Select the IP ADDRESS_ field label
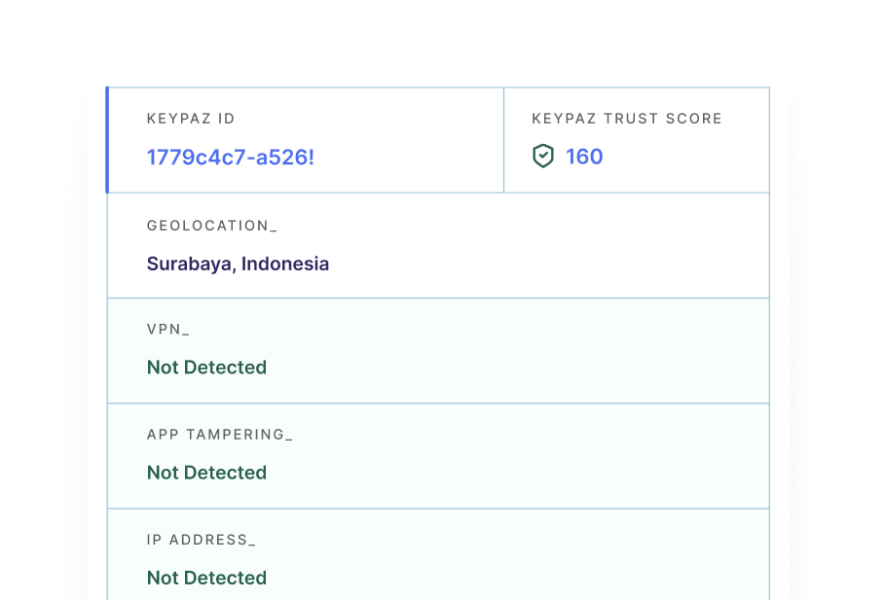This screenshot has height=600, width=885. point(201,540)
